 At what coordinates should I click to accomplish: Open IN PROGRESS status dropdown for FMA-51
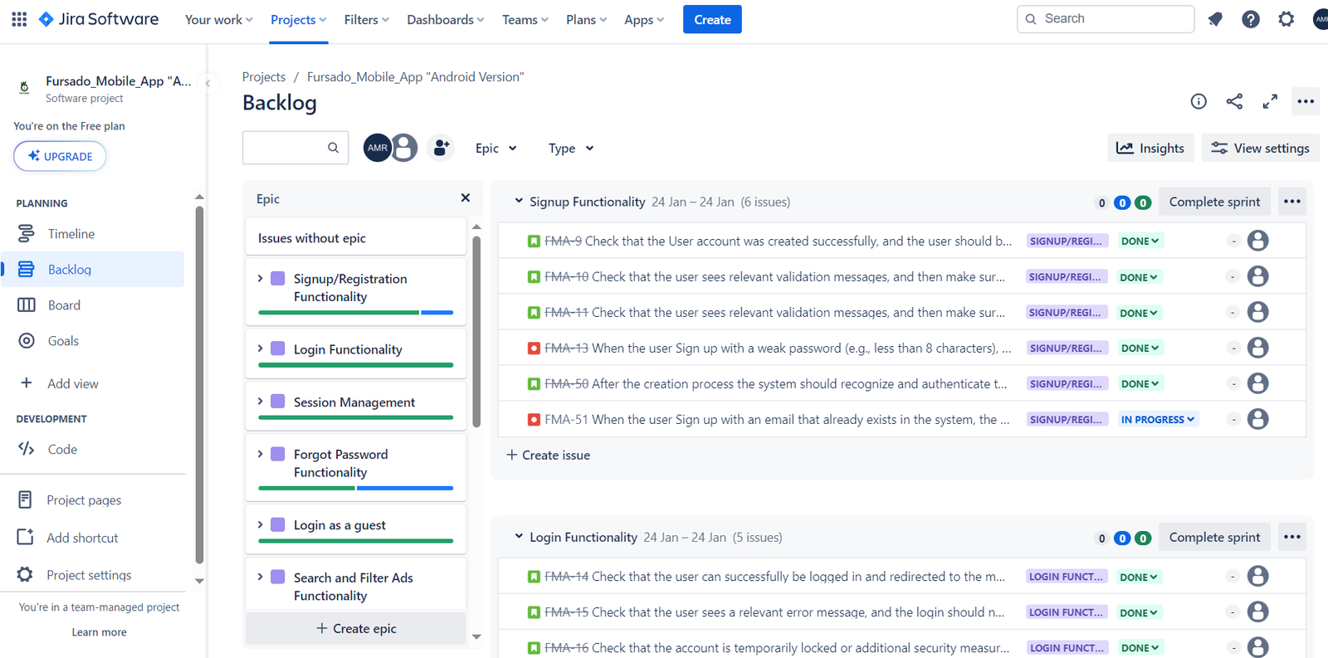[x=1157, y=420]
